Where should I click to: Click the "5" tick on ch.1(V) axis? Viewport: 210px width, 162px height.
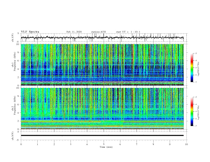point(18,34)
